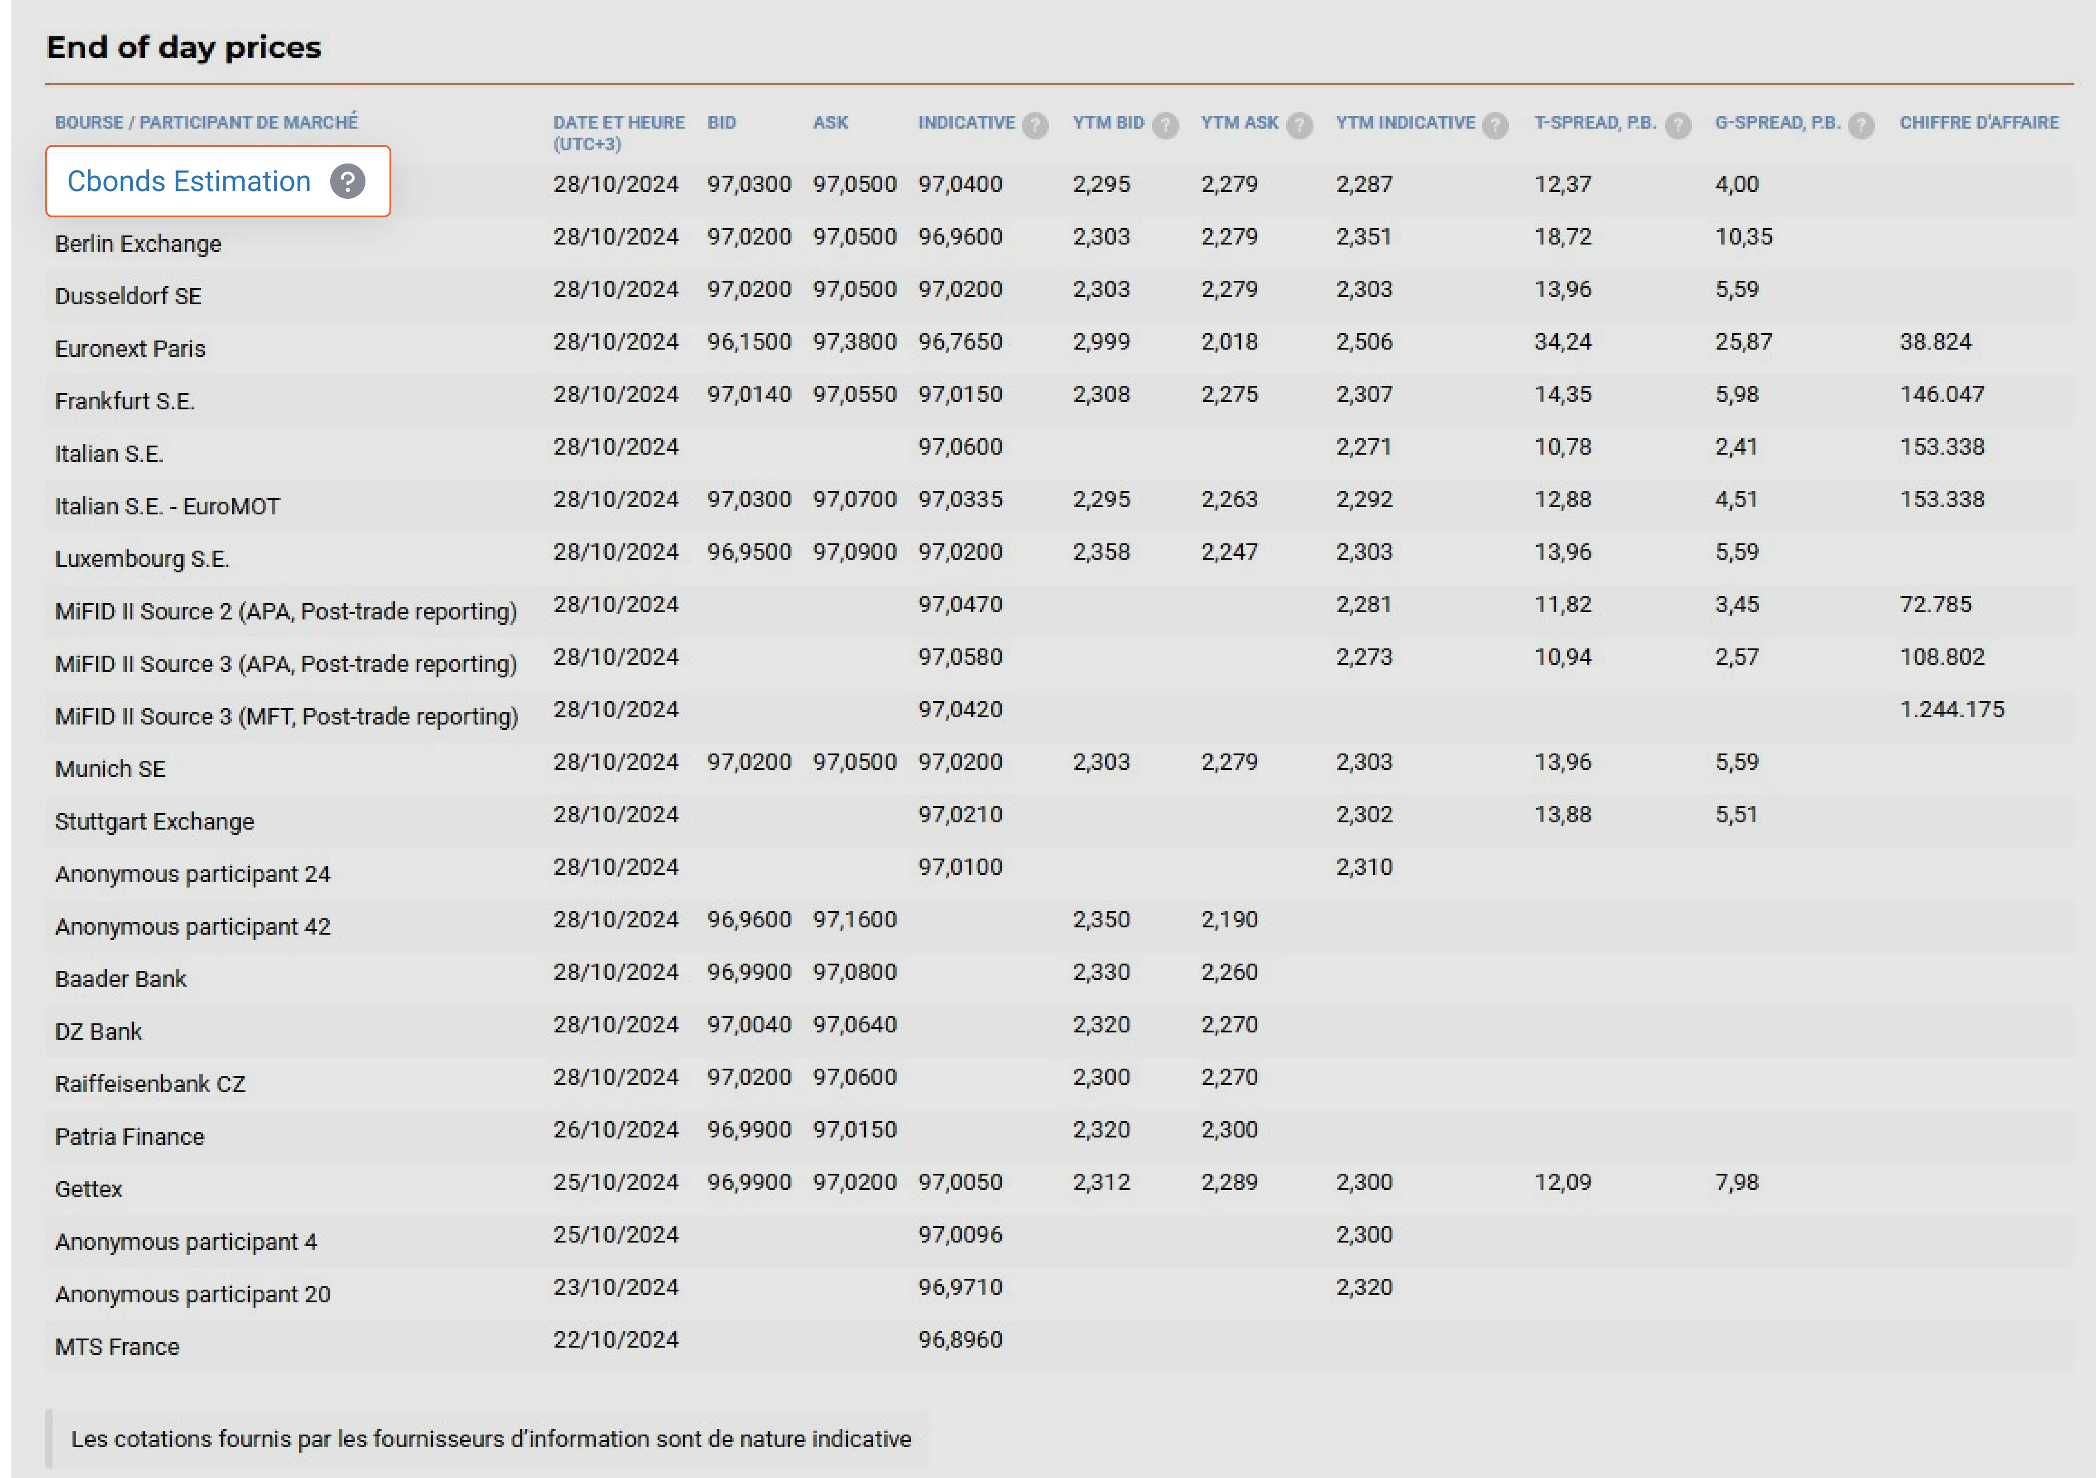Select the Euronext Paris row name
Screen dimensions: 2096x1478
(130, 349)
